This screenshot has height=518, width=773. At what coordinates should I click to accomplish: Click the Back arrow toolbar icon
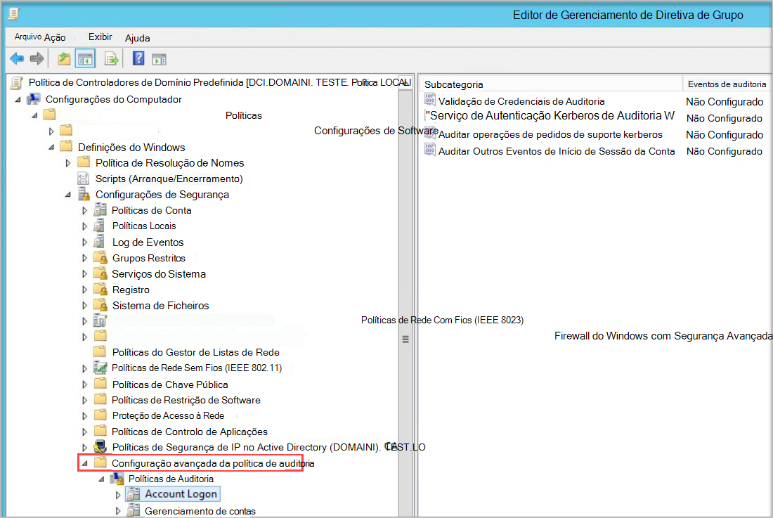click(x=17, y=59)
